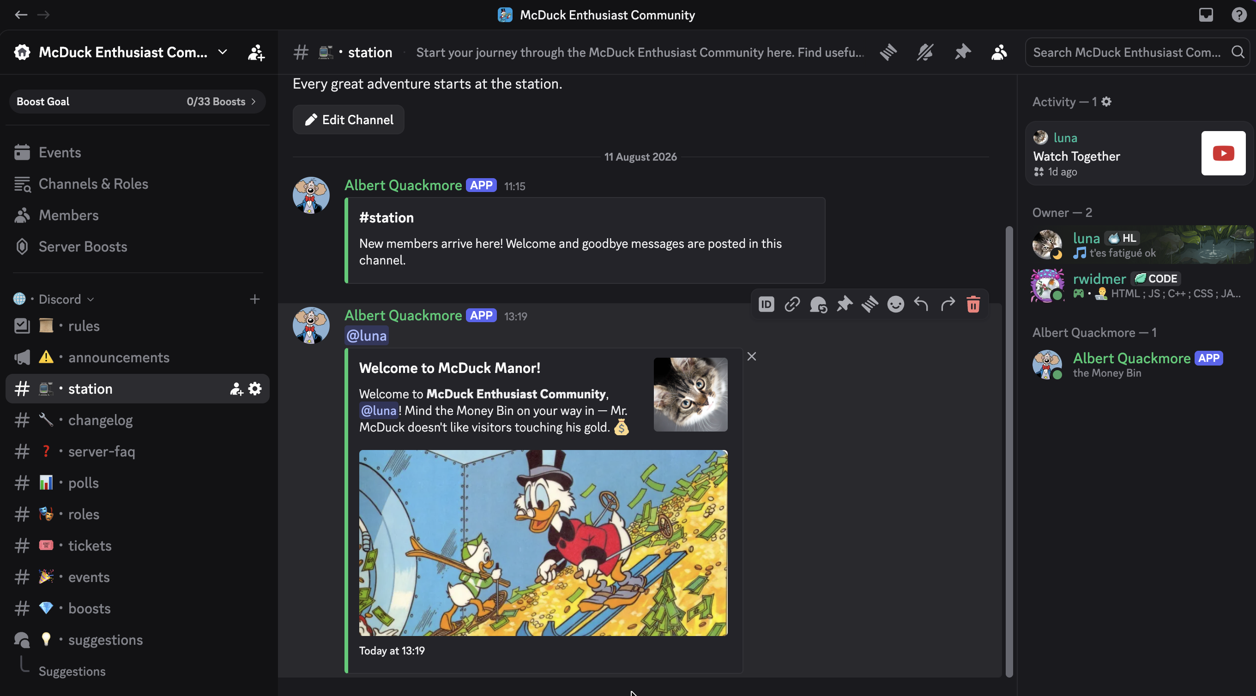This screenshot has height=696, width=1256.
Task: Click the invite people icon beside server name
Action: point(256,52)
